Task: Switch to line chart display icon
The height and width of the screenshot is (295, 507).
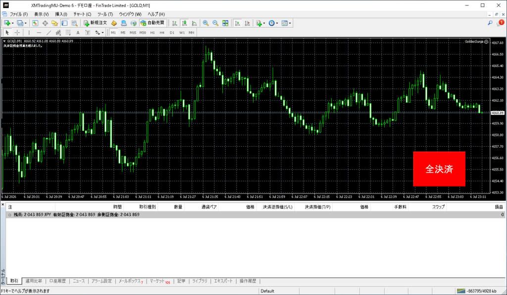Action: pos(194,23)
